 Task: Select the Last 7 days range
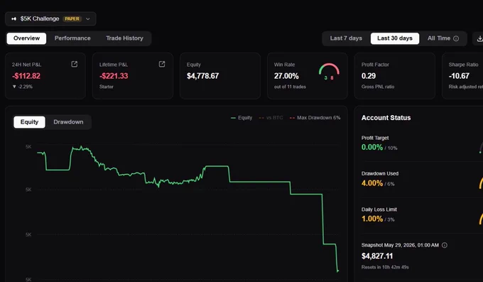[346, 38]
